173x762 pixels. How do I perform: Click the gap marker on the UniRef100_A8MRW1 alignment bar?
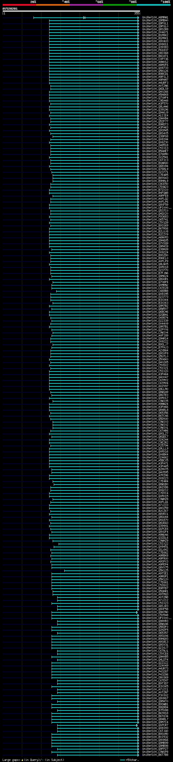(x=85, y=18)
